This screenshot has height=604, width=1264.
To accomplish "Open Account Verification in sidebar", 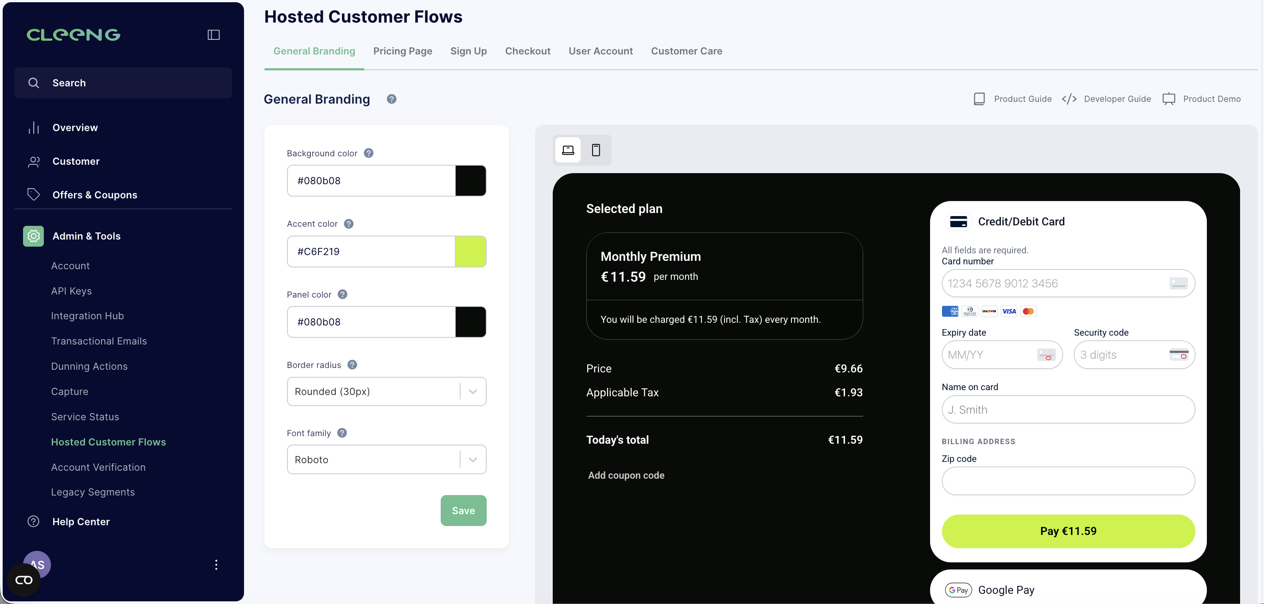I will [98, 467].
